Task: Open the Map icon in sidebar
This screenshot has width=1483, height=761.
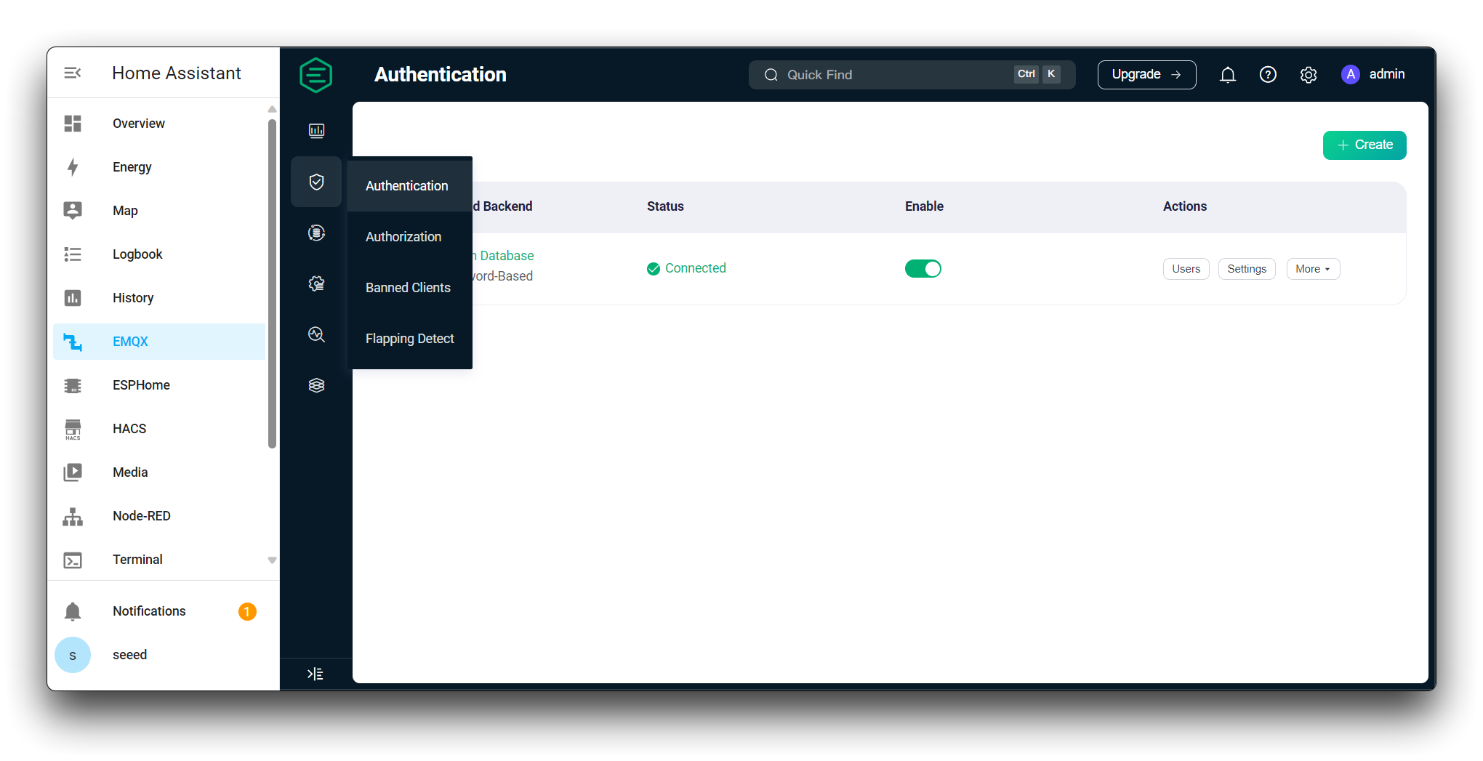Action: [73, 211]
